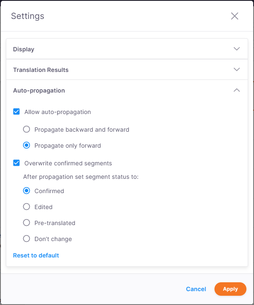Select Propagate backward and forward option
This screenshot has width=254, height=305.
pyautogui.click(x=26, y=130)
